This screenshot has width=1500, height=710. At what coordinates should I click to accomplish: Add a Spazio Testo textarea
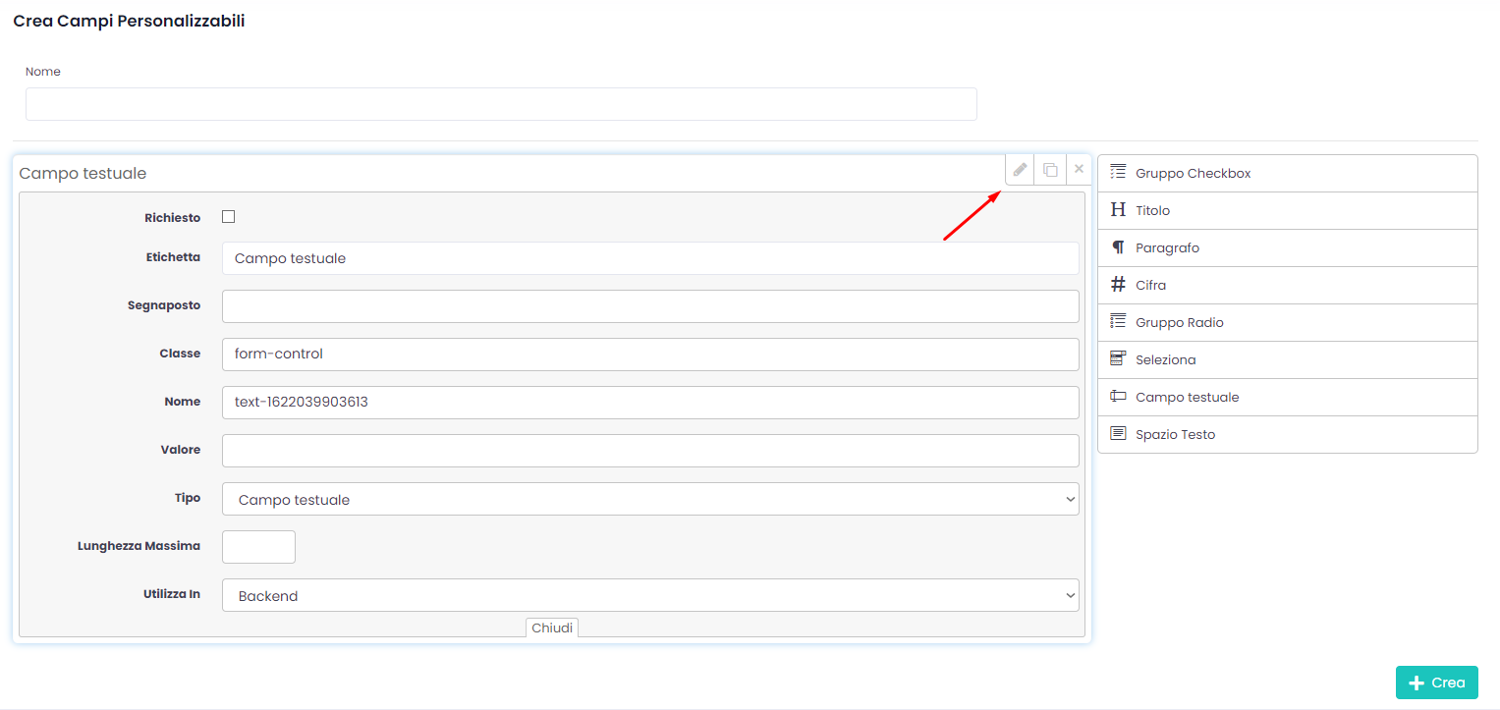[1287, 435]
